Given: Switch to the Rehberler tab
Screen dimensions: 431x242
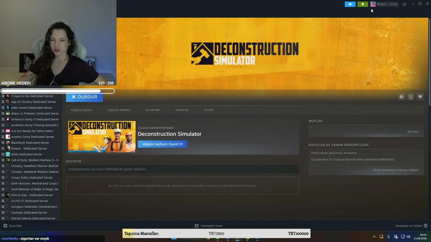Looking at the screenshot, I should click(x=182, y=110).
